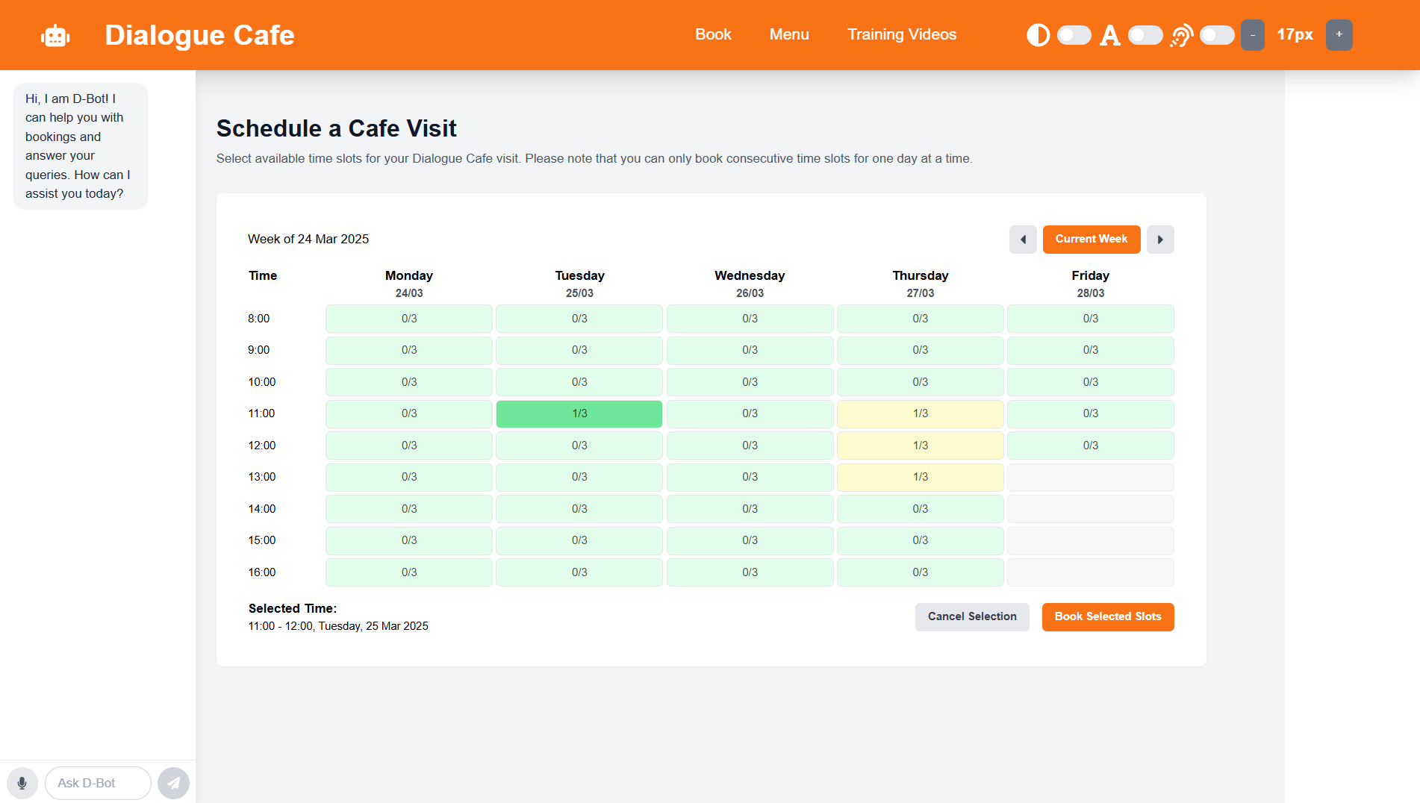Open the Menu navigation item
1420x803 pixels.
(x=789, y=35)
